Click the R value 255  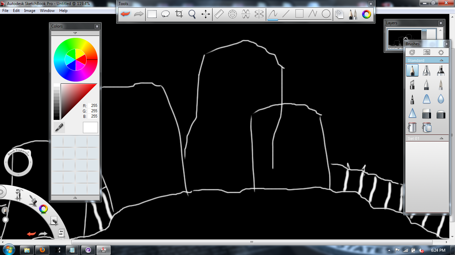[x=94, y=106]
